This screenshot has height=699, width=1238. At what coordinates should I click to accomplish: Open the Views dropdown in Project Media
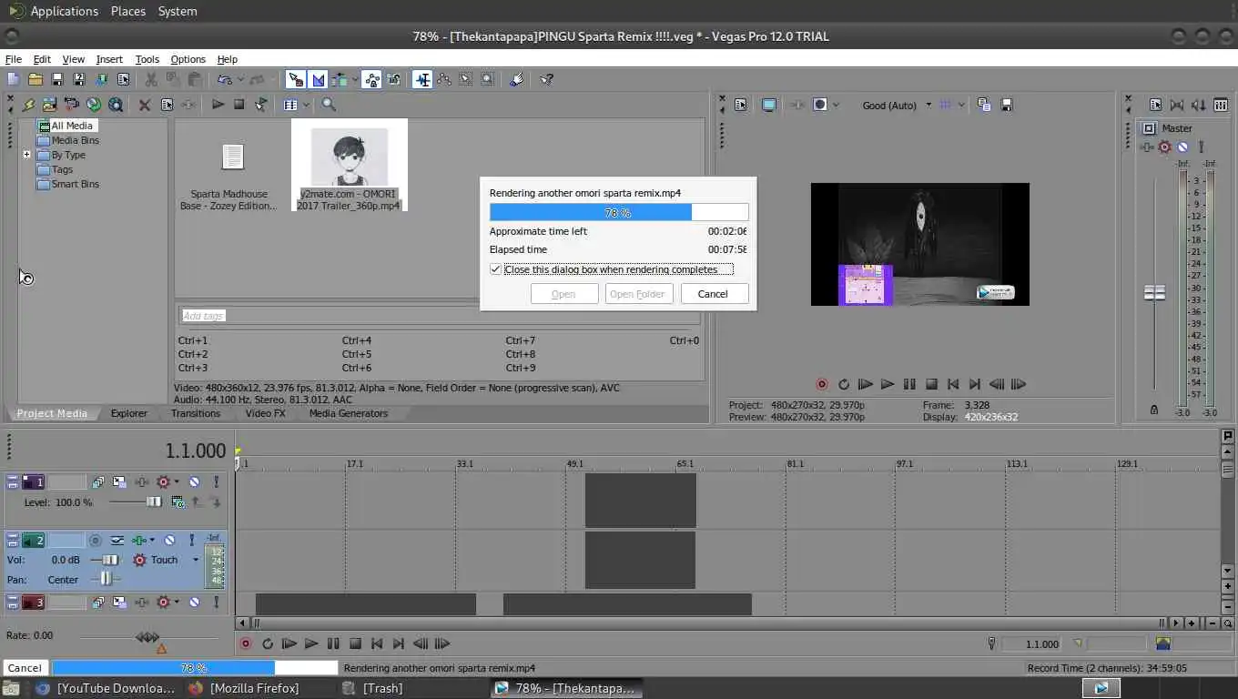tap(305, 105)
